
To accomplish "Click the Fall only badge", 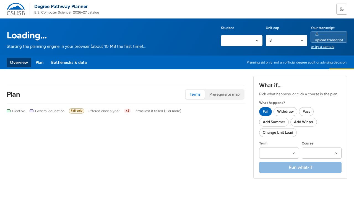I will [x=77, y=111].
